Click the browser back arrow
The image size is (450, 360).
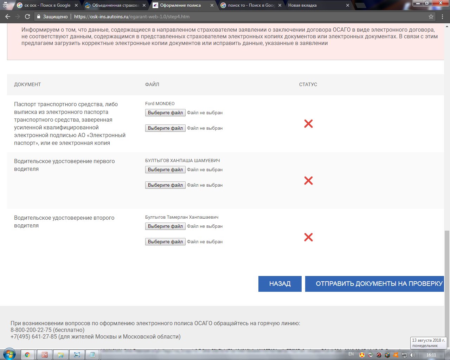coord(7,17)
